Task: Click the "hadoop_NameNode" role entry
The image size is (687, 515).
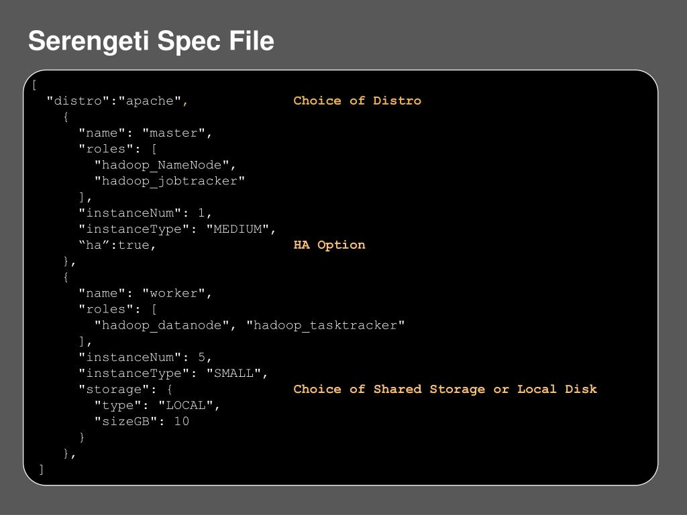Action: pyautogui.click(x=165, y=165)
